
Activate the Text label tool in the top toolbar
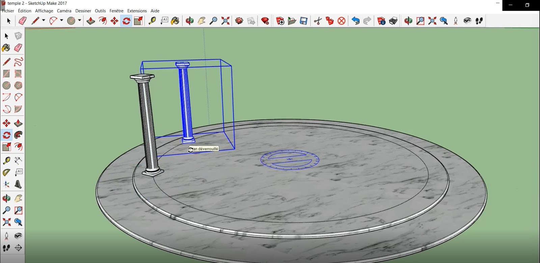pos(164,21)
